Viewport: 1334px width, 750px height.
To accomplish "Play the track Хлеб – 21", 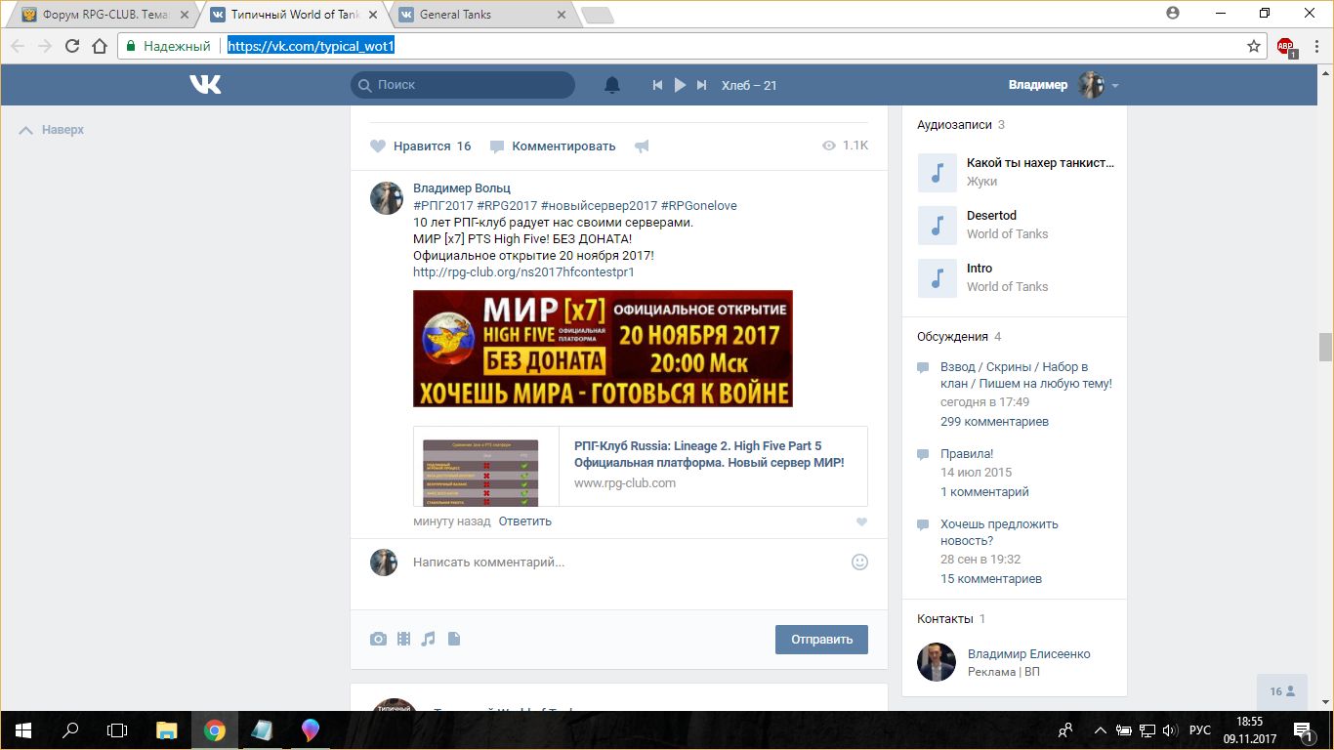I will point(681,85).
